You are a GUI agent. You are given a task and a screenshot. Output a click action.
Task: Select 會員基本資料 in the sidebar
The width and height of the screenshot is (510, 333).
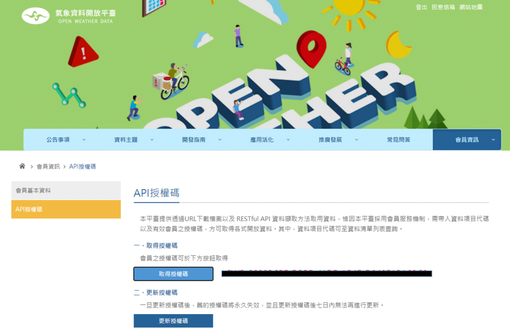[66, 191]
